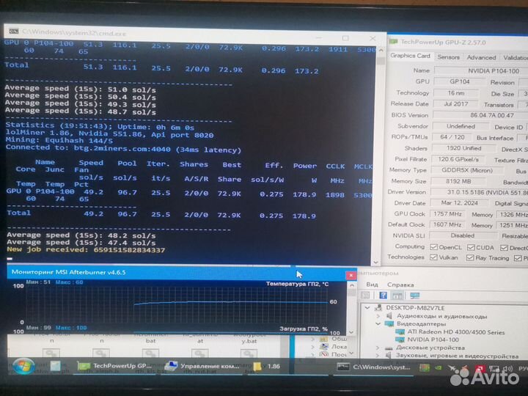Click the Driver Date value Mar 12, 2024

[459, 202]
